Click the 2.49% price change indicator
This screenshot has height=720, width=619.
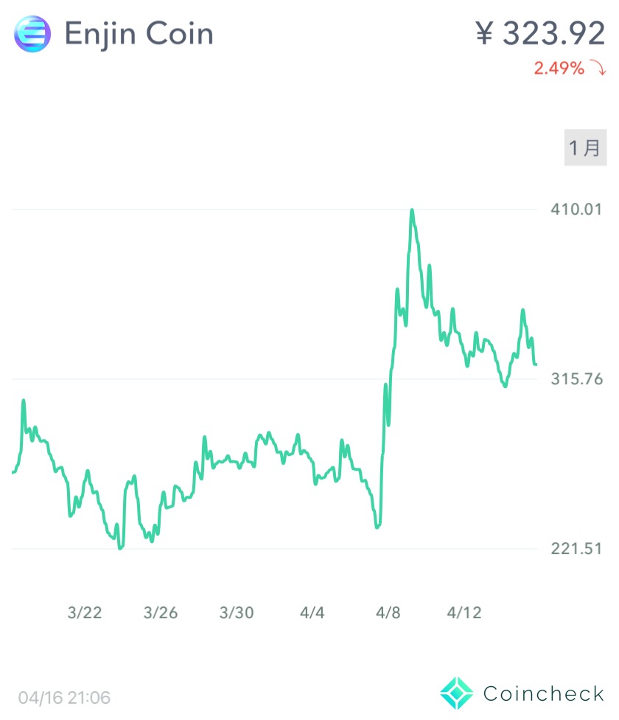tap(559, 69)
